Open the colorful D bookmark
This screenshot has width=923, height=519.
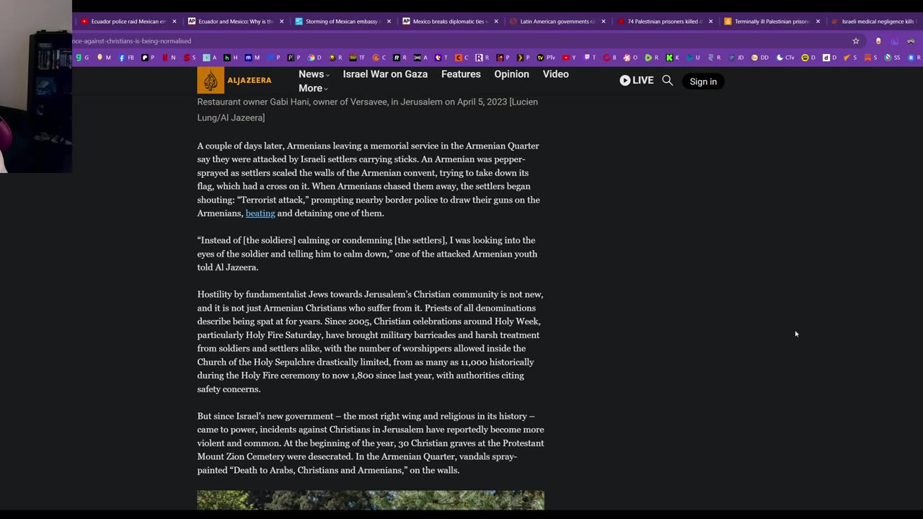point(314,58)
